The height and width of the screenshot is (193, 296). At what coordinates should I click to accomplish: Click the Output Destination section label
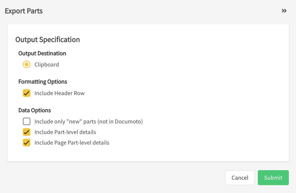42,53
